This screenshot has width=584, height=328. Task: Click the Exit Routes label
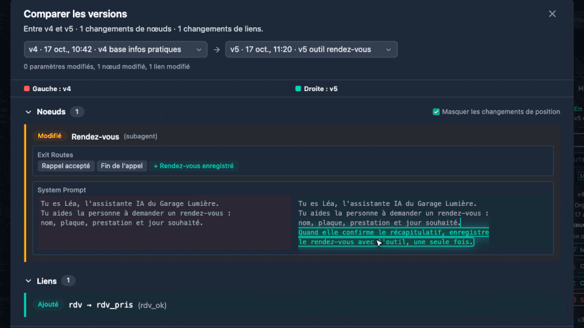55,155
